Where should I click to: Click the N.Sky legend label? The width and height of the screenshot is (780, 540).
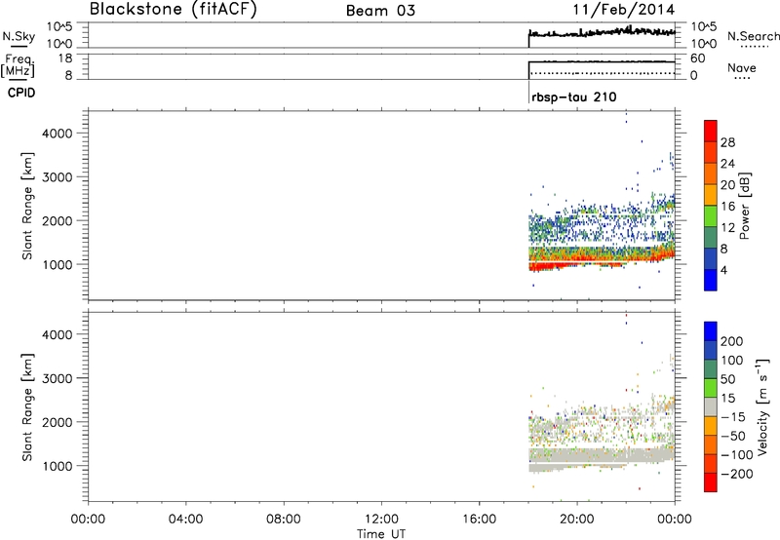click(x=19, y=36)
